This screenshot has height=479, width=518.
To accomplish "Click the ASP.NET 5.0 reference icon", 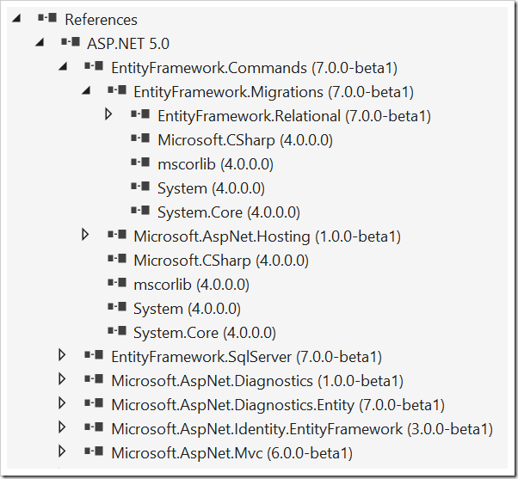I will coord(71,41).
